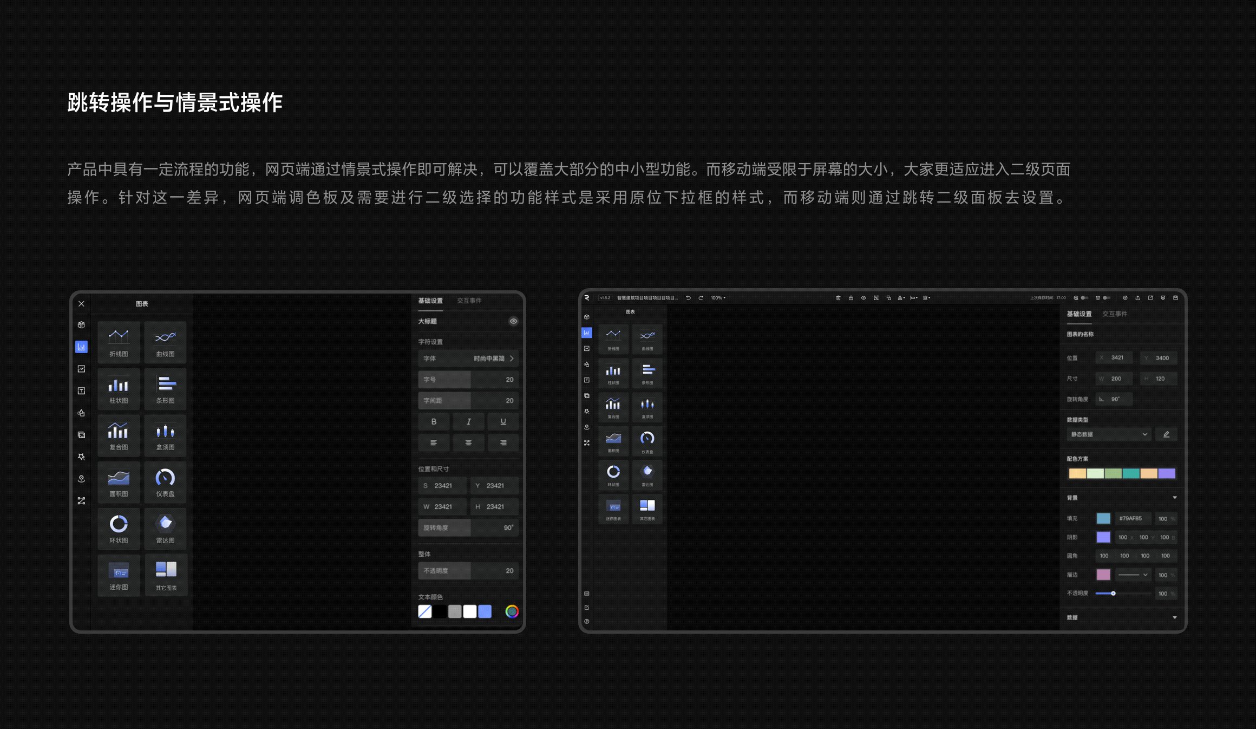
Task: Set center text alignment in tablet mockup
Action: click(x=468, y=442)
